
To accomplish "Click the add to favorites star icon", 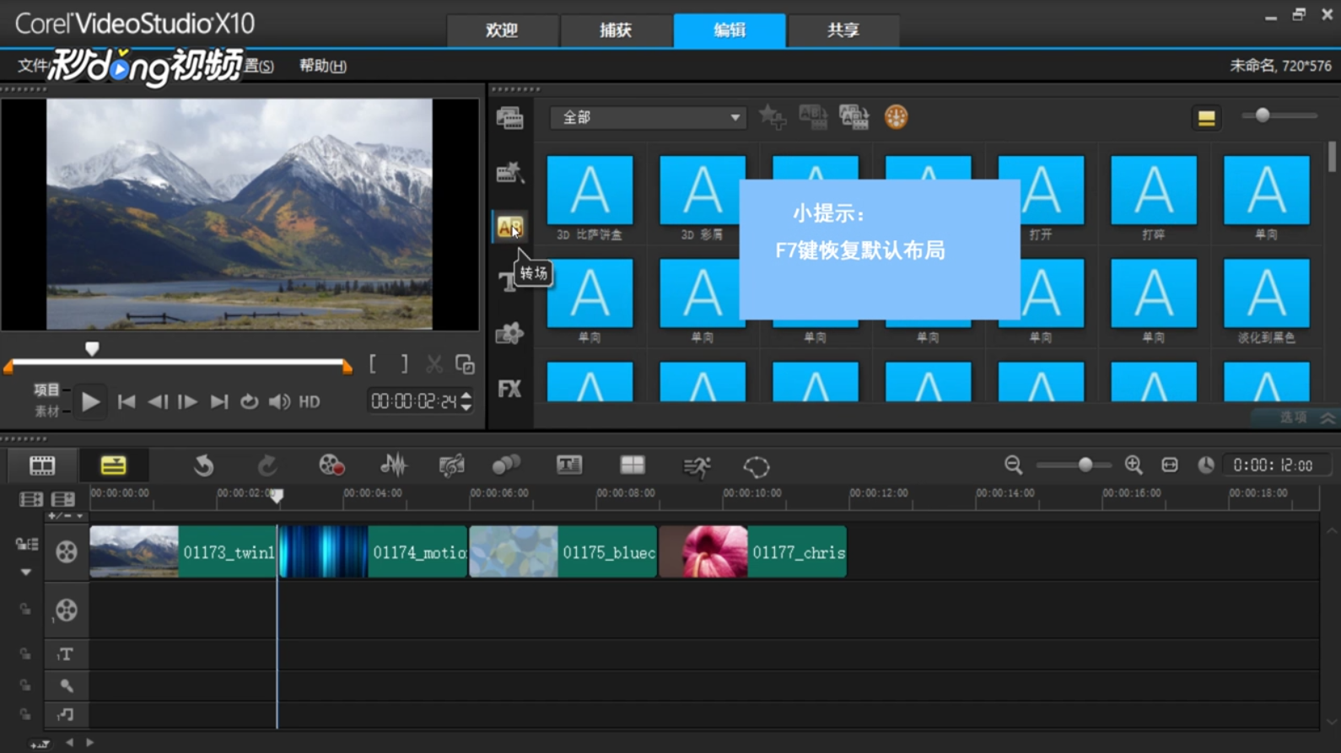I will click(x=772, y=117).
